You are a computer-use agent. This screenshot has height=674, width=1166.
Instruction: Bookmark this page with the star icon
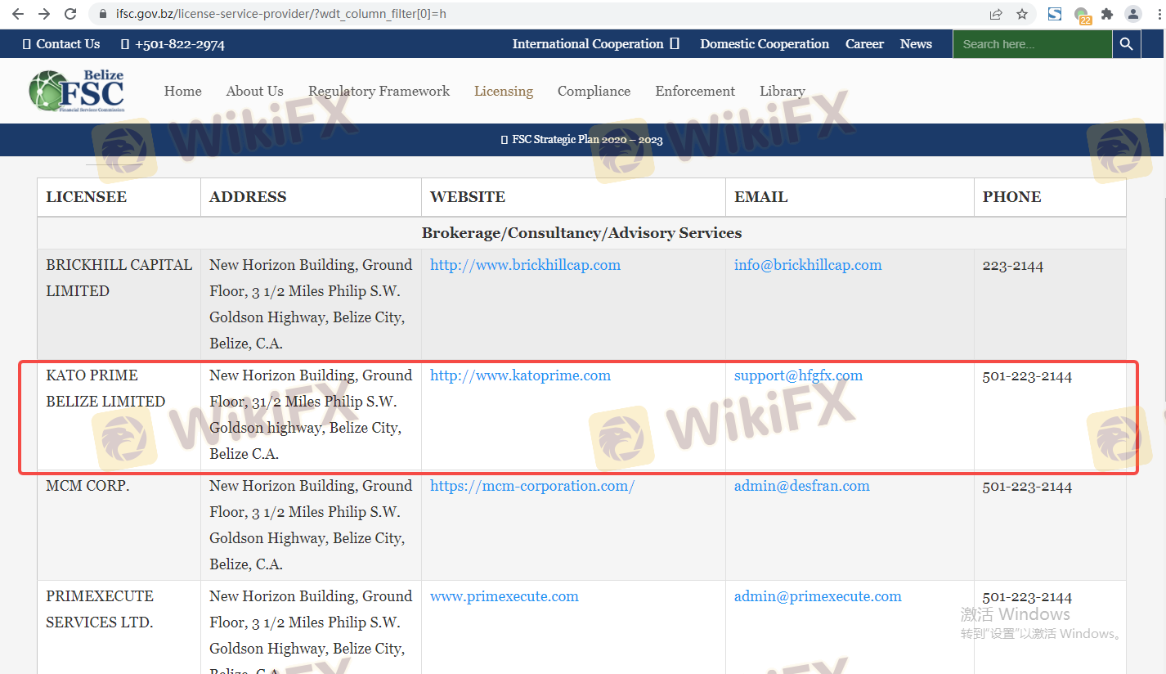point(1022,14)
